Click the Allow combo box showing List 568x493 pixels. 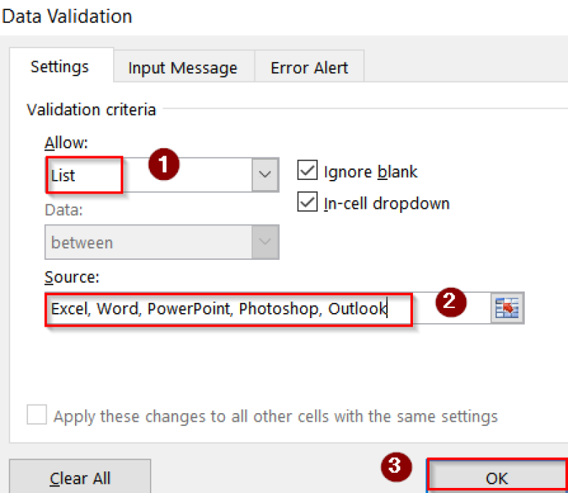click(161, 175)
